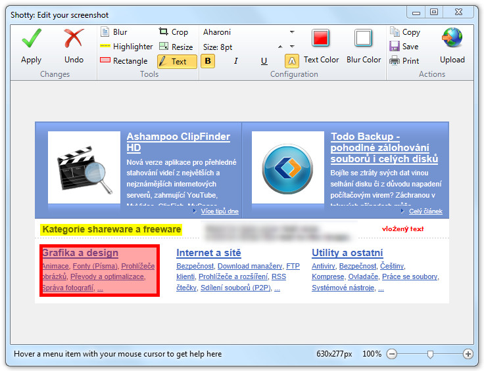Click the 100% zoom level text

click(372, 354)
